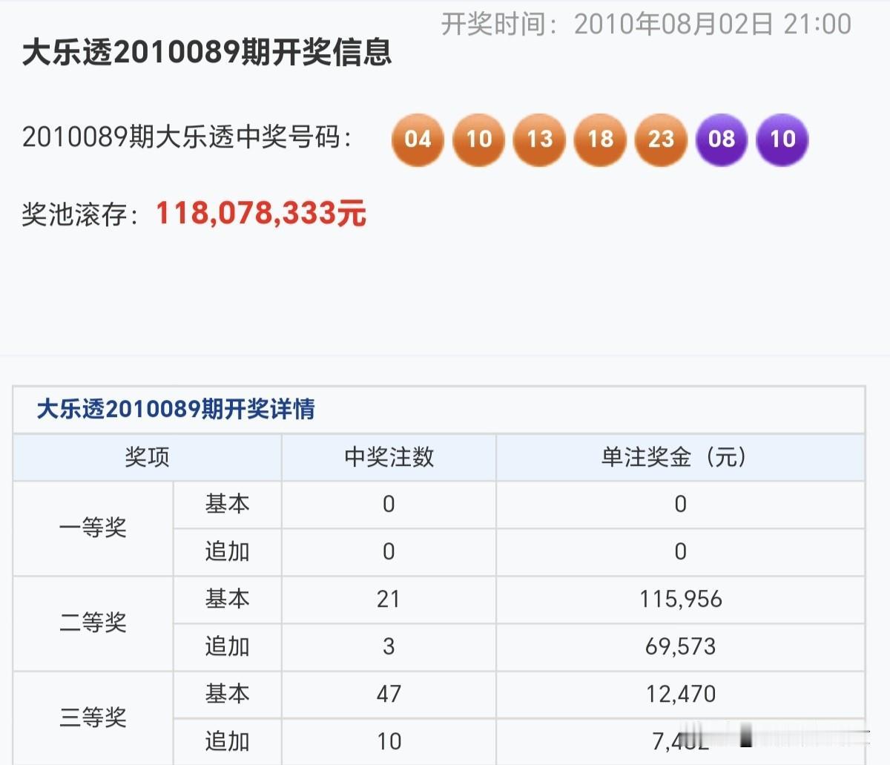Select the orange ball numbered 13
This screenshot has width=890, height=765.
coord(540,139)
